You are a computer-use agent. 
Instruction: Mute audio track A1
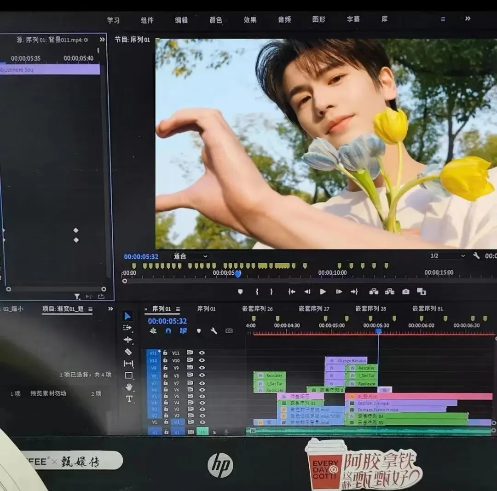[x=202, y=432]
